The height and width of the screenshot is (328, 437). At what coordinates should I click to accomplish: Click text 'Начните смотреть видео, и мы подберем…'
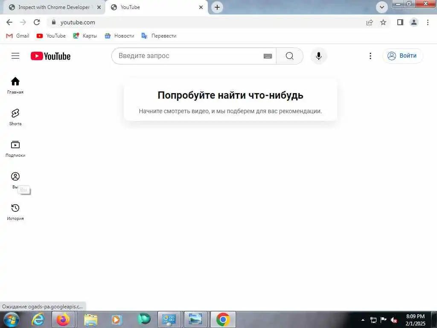[230, 111]
